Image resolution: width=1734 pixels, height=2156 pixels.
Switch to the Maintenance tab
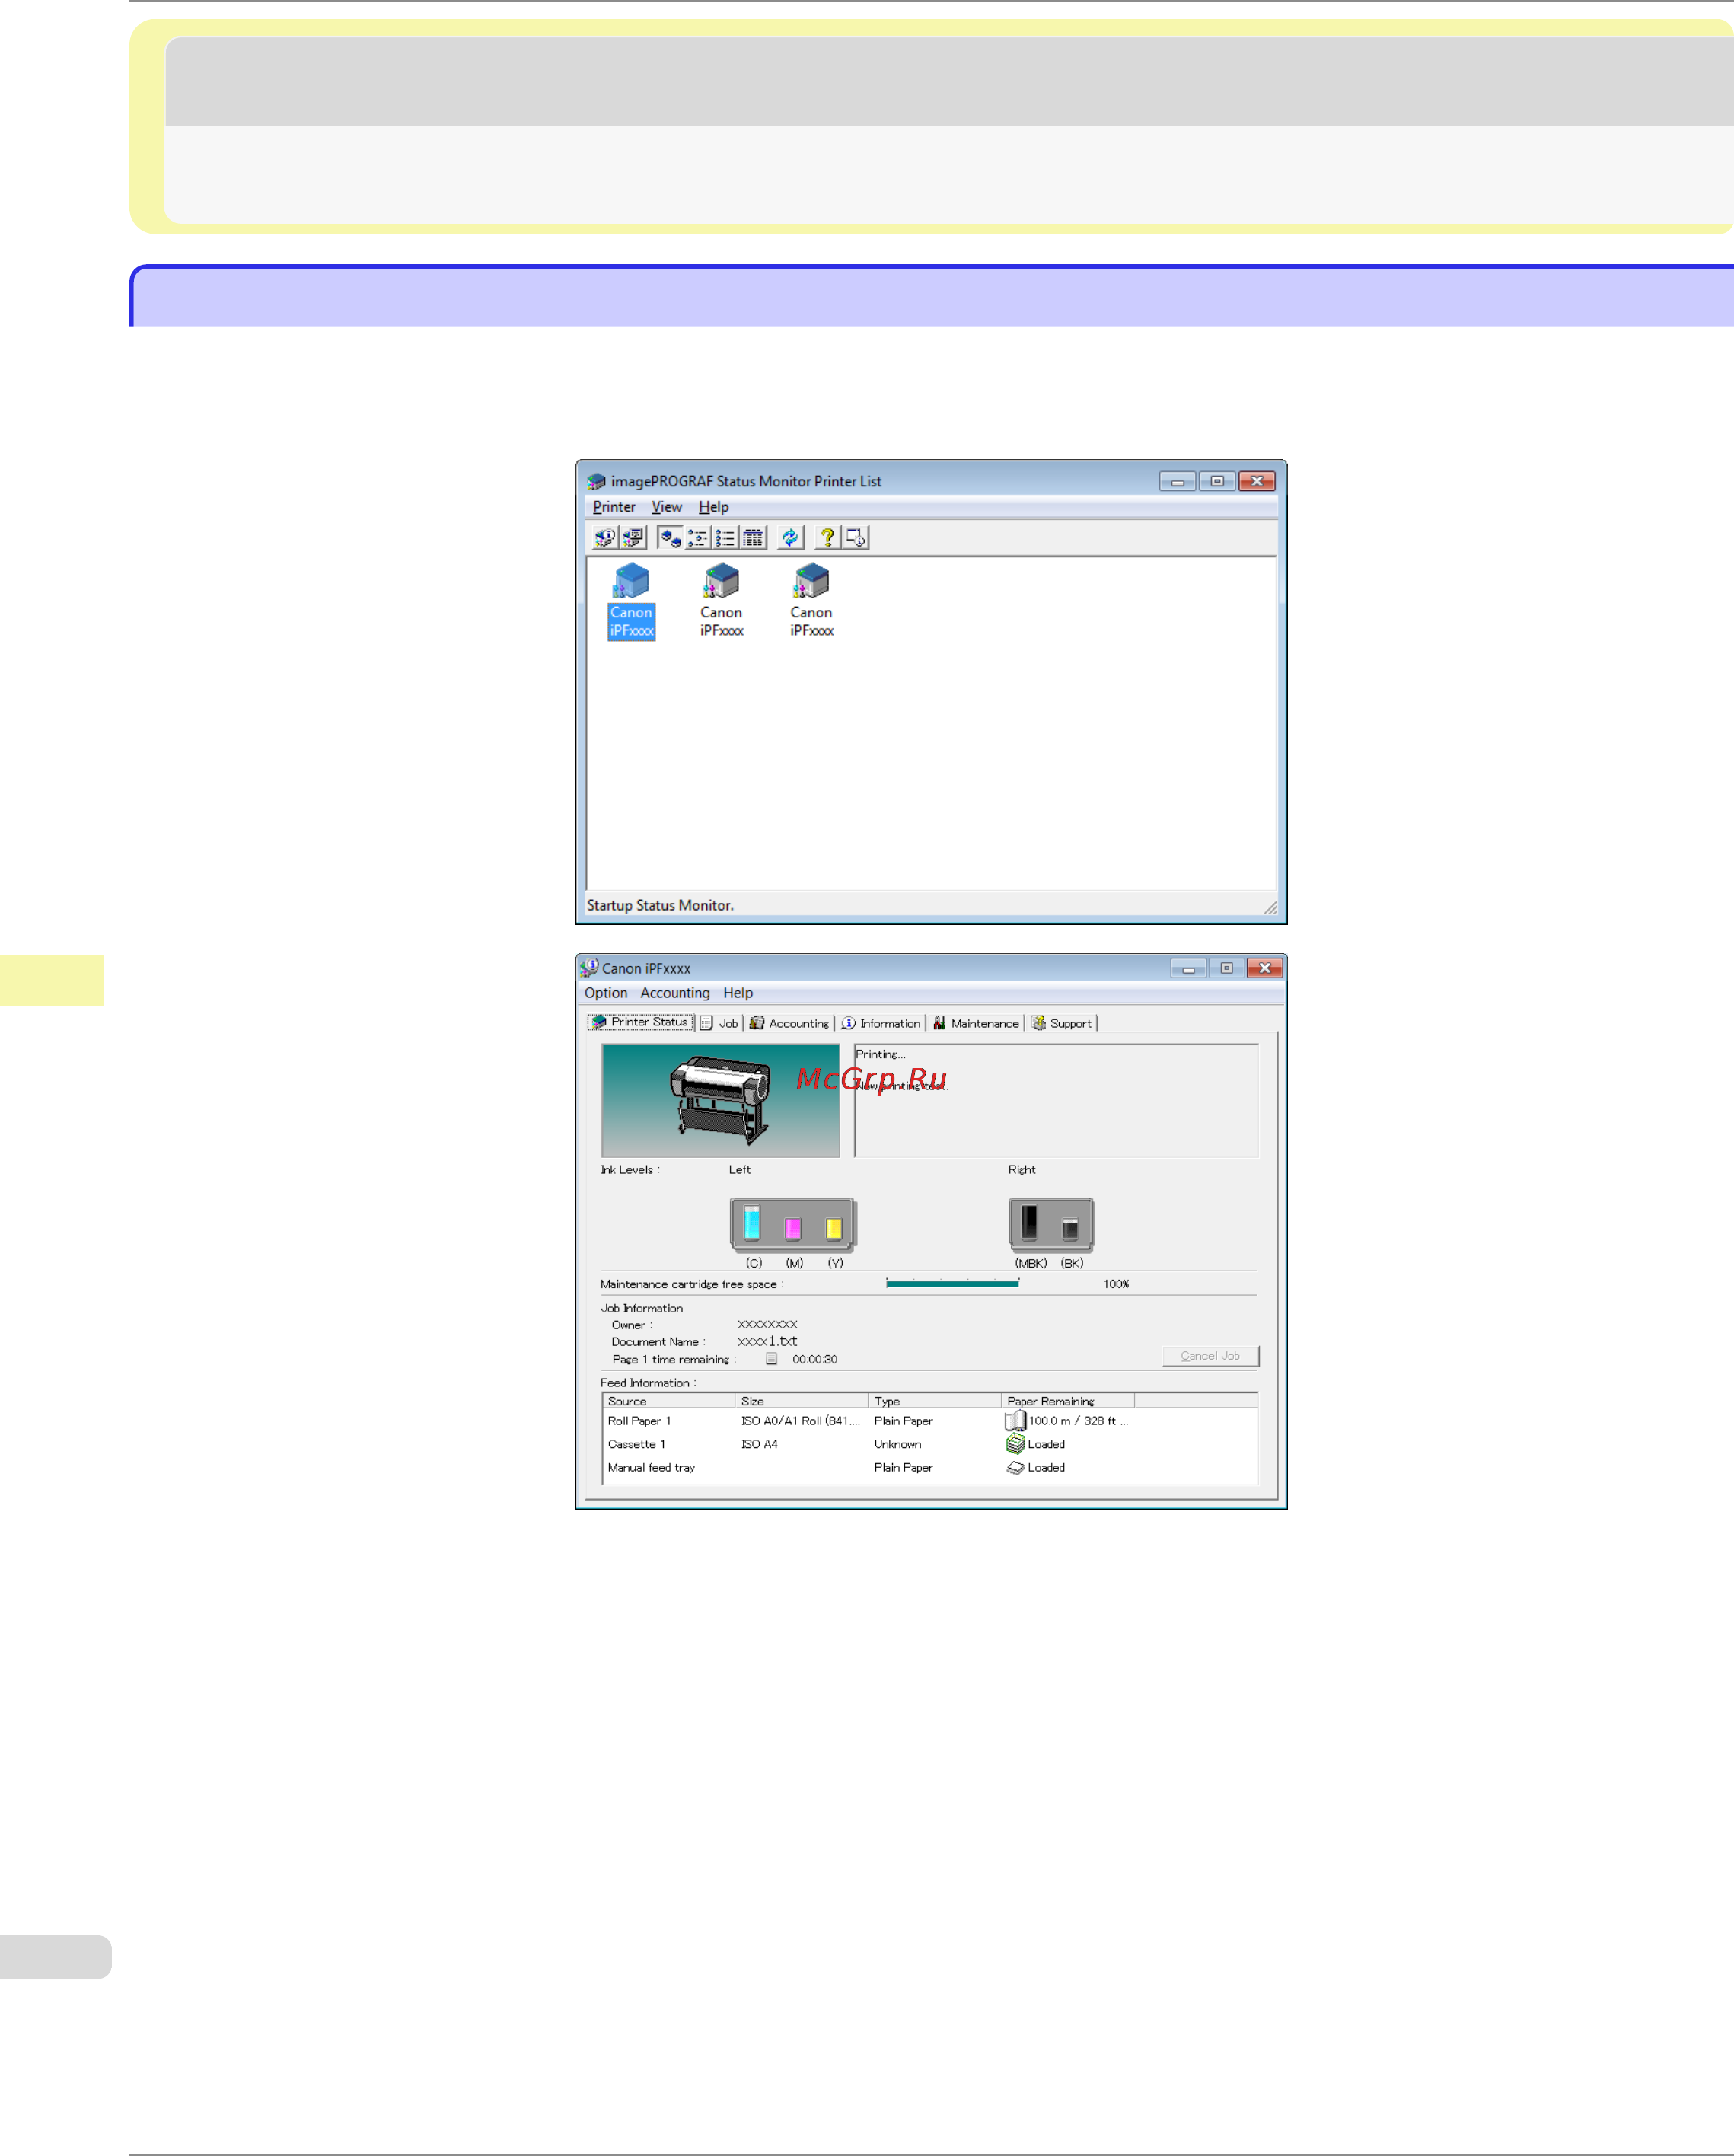[x=976, y=1023]
